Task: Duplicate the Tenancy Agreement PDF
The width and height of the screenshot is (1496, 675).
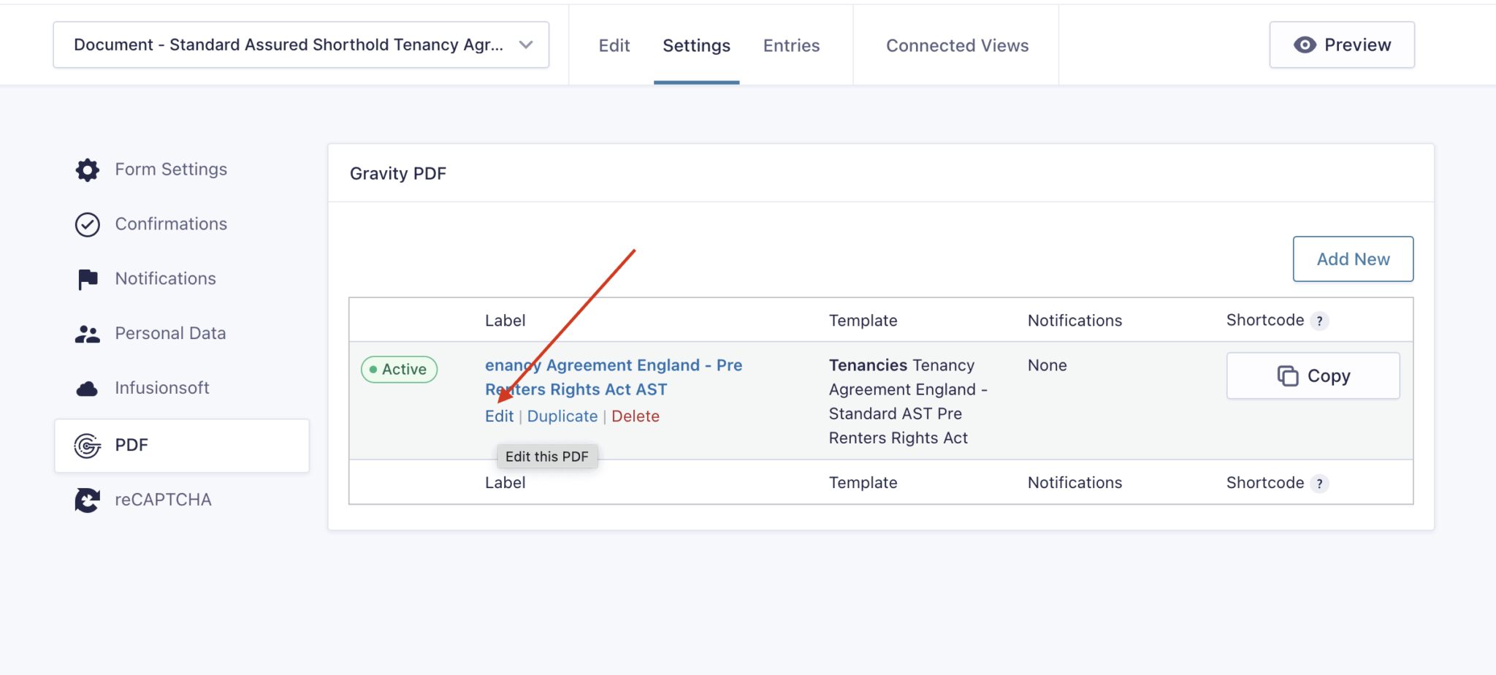Action: 562,416
